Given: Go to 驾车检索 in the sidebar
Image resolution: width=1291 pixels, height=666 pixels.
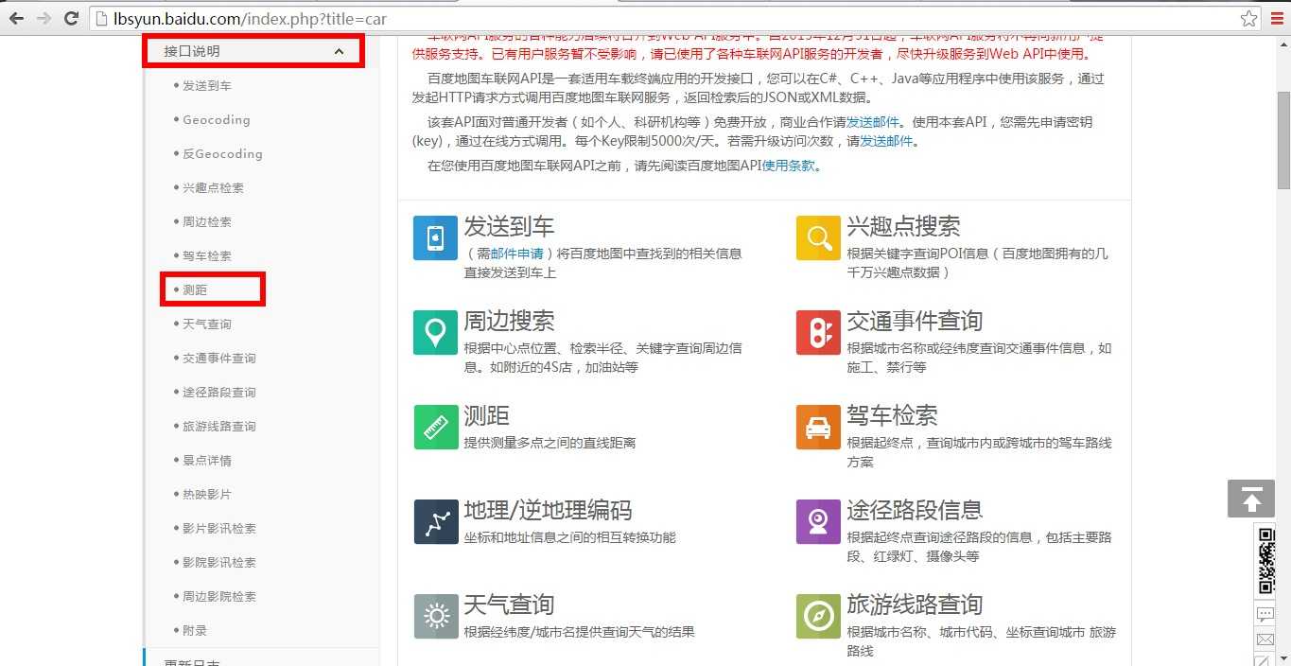Looking at the screenshot, I should pyautogui.click(x=206, y=256).
